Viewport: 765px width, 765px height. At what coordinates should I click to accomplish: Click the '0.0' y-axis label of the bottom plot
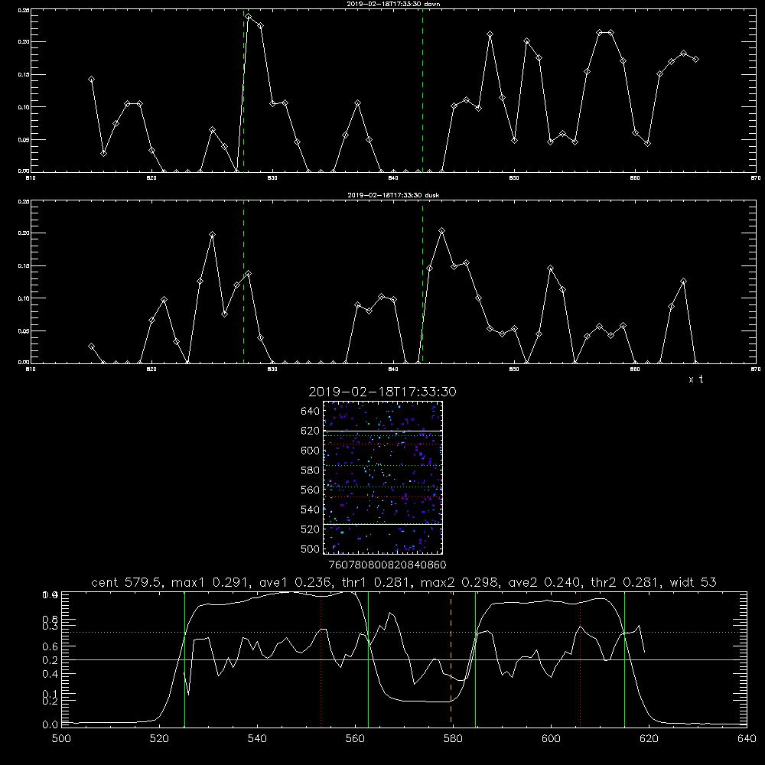(50, 725)
